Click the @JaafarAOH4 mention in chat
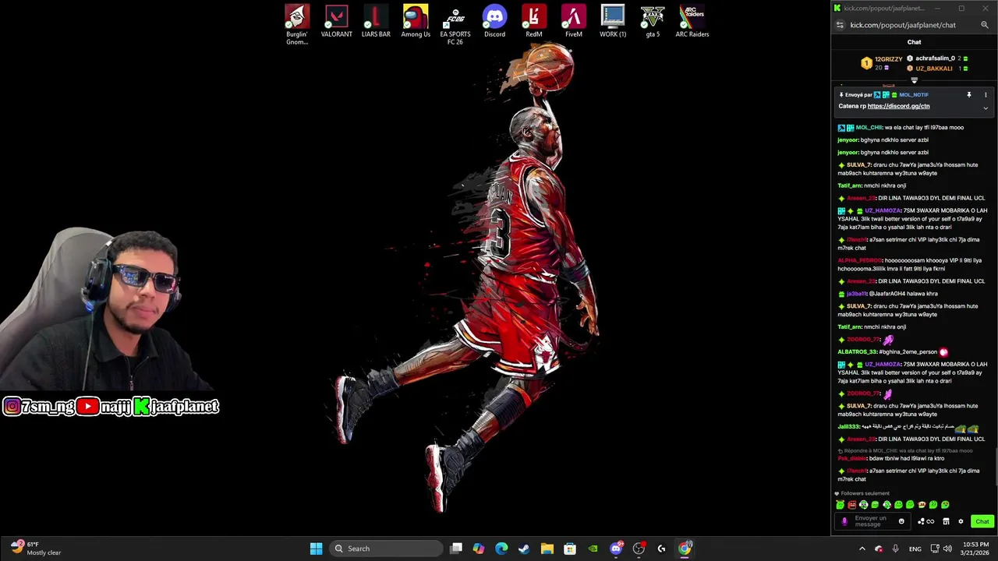998x561 pixels. 887,294
